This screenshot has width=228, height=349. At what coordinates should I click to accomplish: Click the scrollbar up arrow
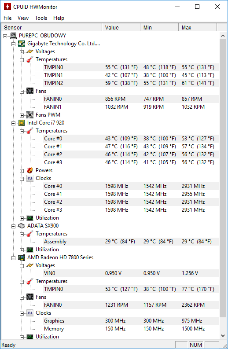click(x=223, y=36)
